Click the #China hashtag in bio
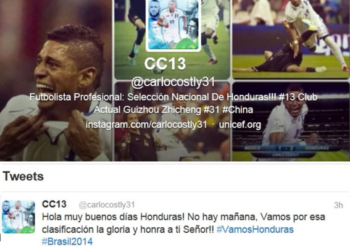The width and height of the screenshot is (350, 247). pyautogui.click(x=238, y=110)
